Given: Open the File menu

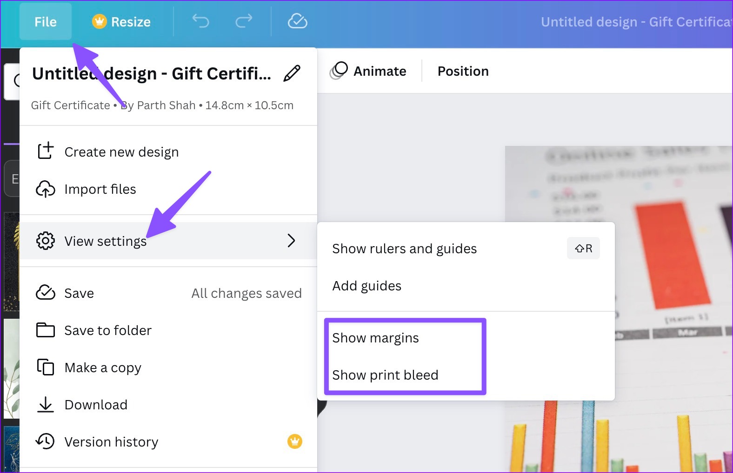Looking at the screenshot, I should [46, 21].
